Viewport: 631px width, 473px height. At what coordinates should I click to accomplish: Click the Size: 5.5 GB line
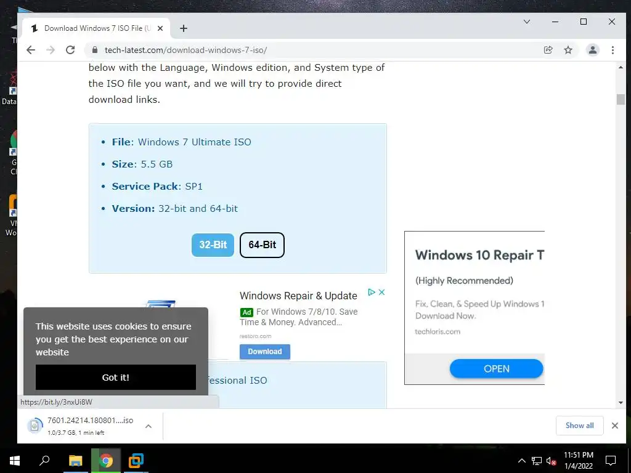[x=142, y=164]
